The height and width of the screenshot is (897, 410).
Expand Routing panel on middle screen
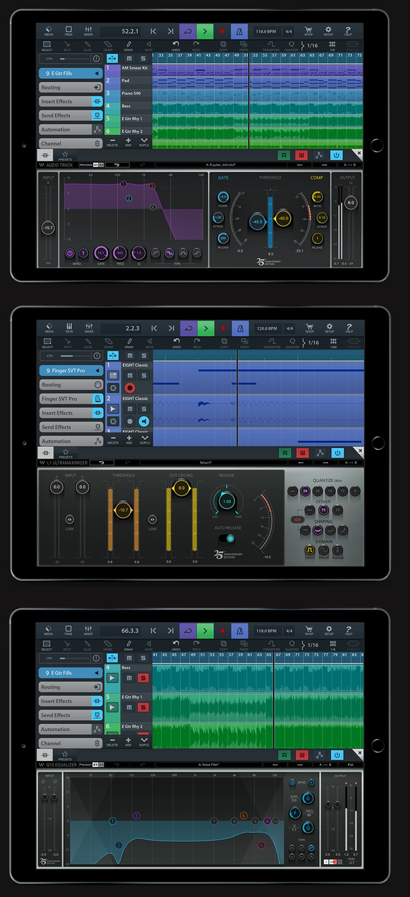[x=70, y=384]
